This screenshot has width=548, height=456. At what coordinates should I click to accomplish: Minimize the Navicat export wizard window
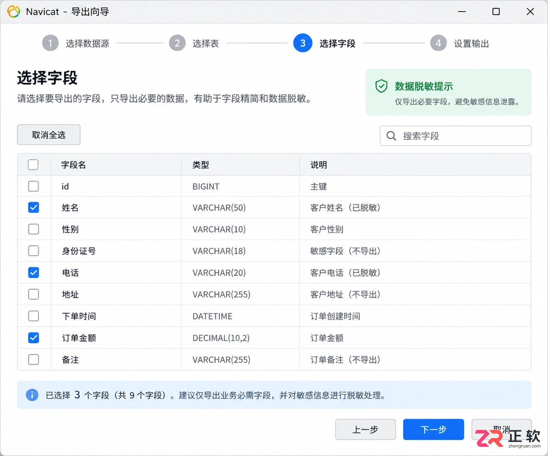coord(462,12)
